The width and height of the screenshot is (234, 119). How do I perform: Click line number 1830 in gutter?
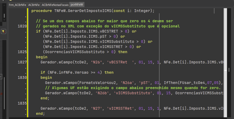22,78
